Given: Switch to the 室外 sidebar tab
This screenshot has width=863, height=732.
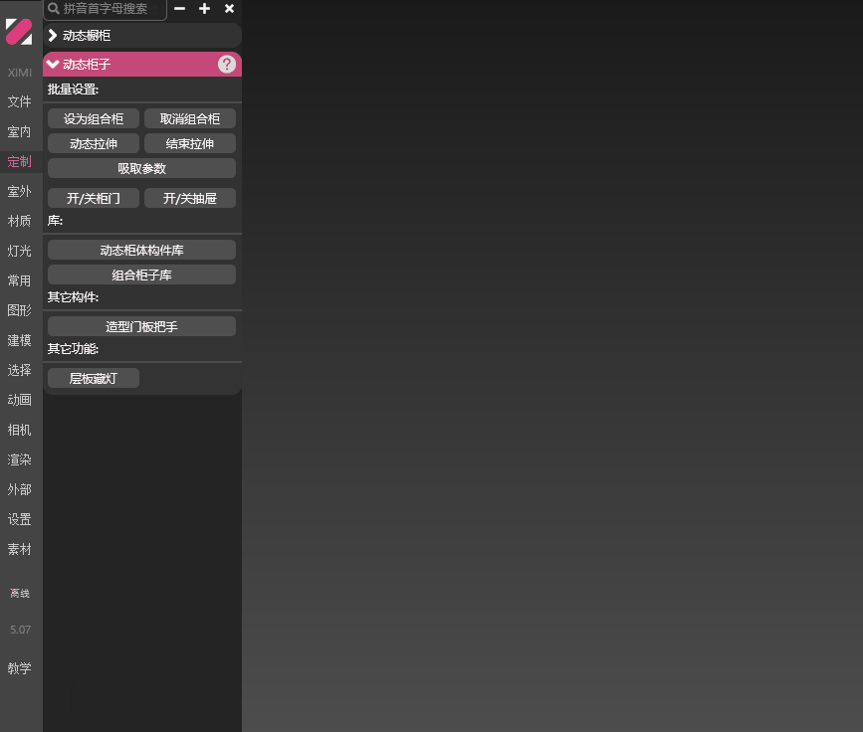Looking at the screenshot, I should pyautogui.click(x=20, y=191).
